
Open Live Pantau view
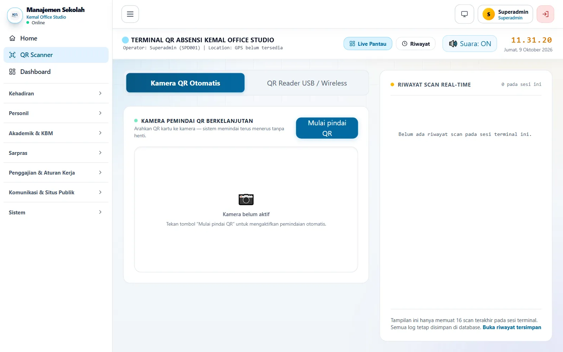368,44
